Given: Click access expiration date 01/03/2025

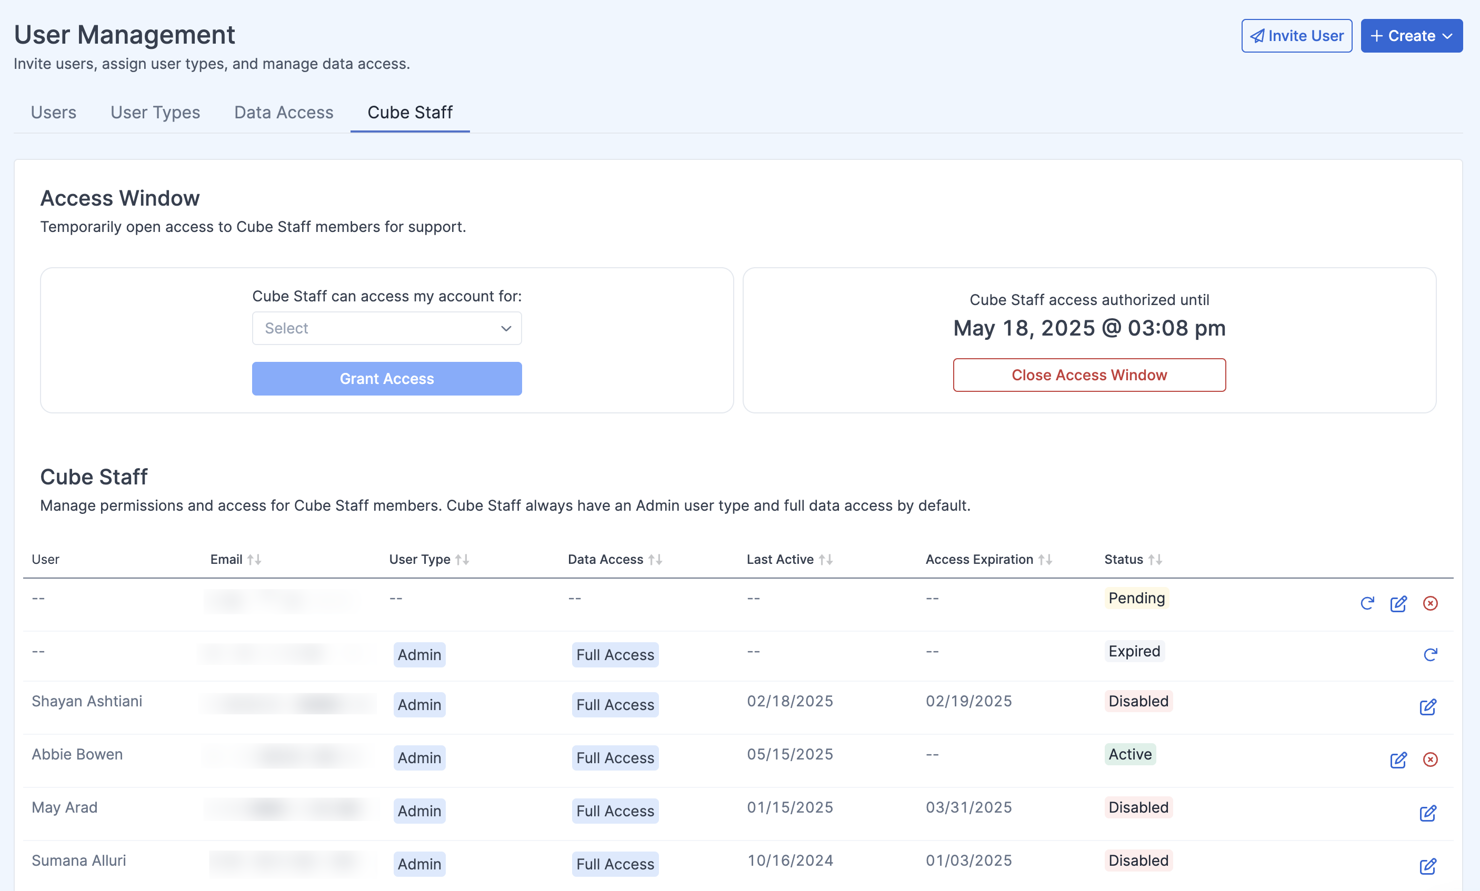Looking at the screenshot, I should click(968, 860).
